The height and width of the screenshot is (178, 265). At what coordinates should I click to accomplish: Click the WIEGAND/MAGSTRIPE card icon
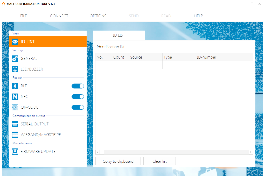pyautogui.click(x=15, y=135)
